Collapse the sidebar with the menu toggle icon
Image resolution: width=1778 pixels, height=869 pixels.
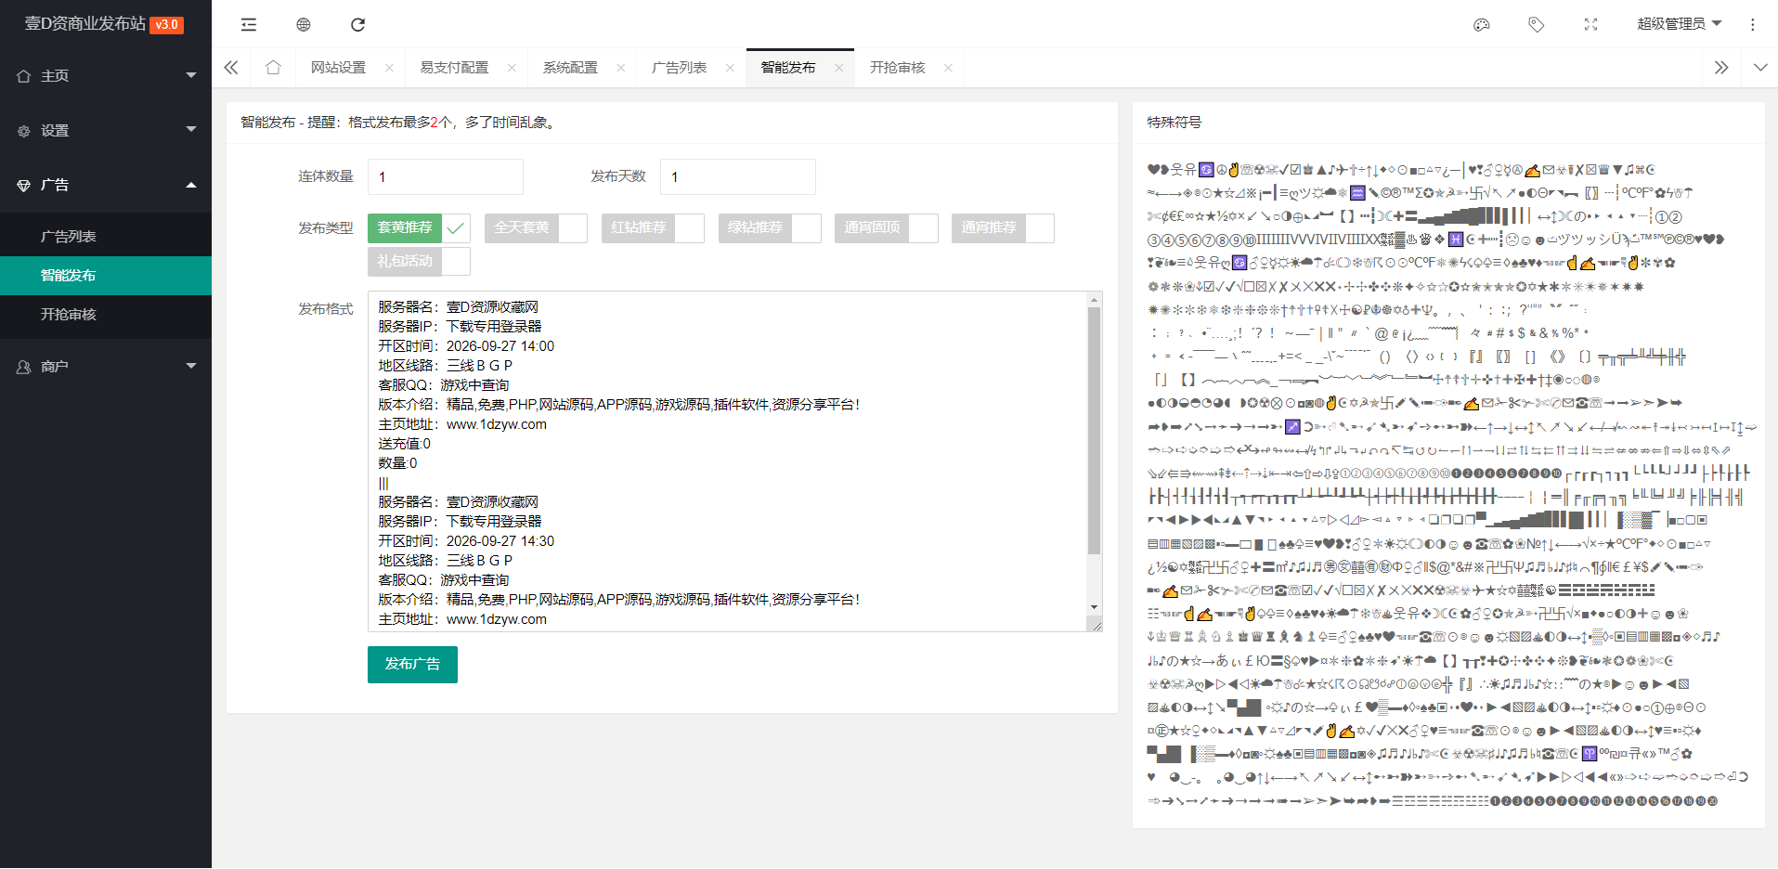pos(248,25)
